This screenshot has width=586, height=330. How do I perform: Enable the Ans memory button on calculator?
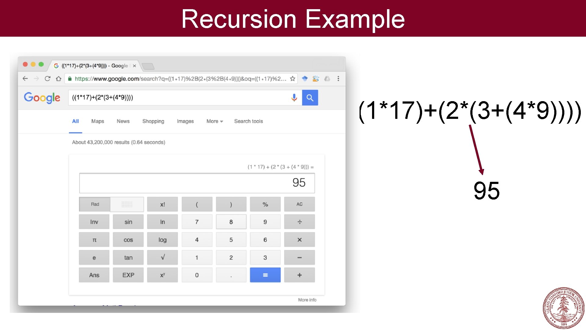pos(94,274)
